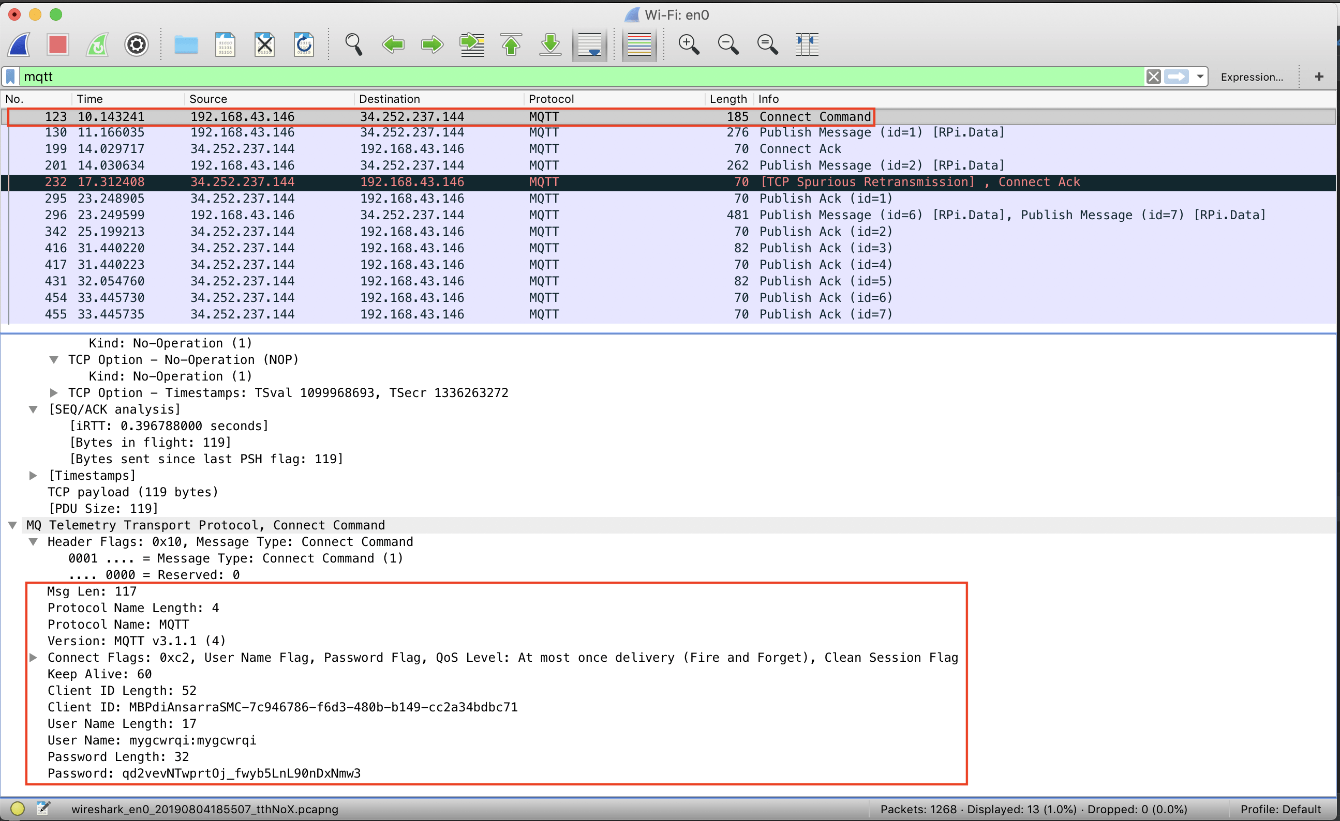The image size is (1340, 821).
Task: Collapse the MQ Telemetry Transport Protocol tree
Action: [x=12, y=525]
